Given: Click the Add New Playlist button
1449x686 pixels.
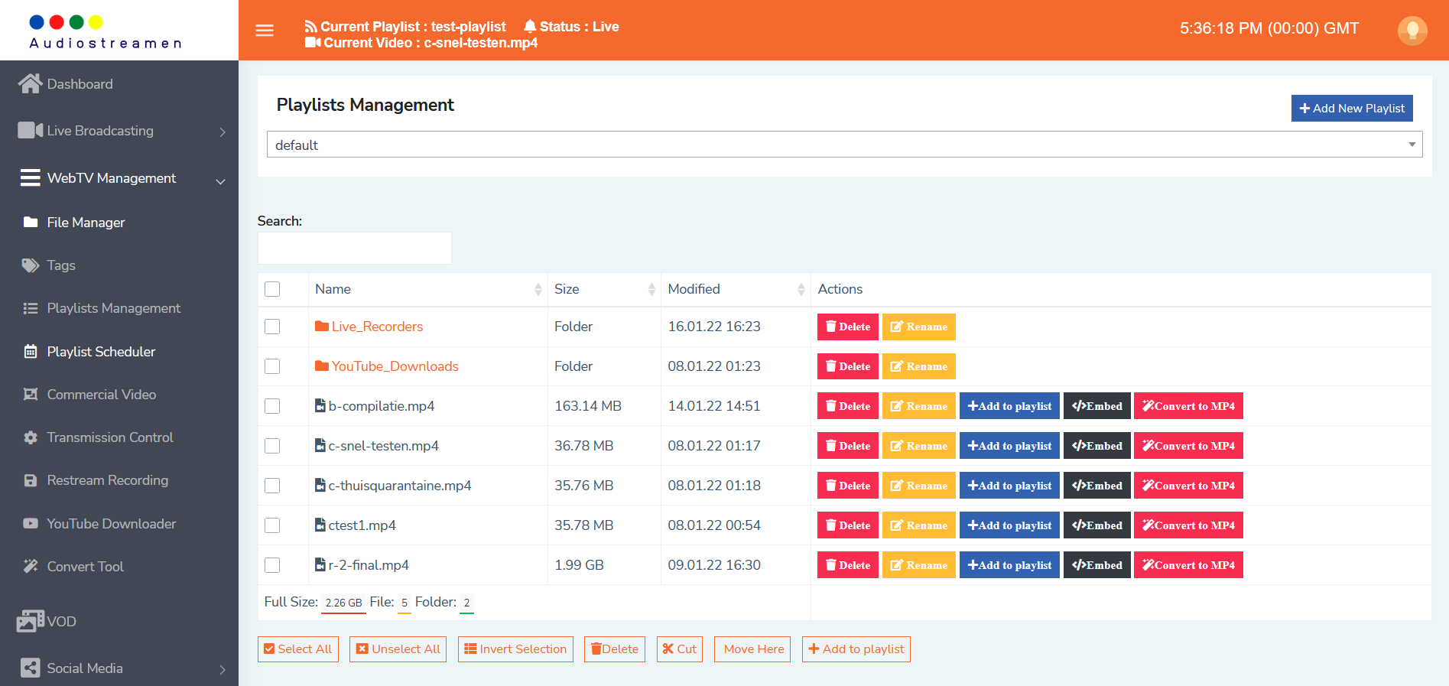Looking at the screenshot, I should pyautogui.click(x=1351, y=109).
